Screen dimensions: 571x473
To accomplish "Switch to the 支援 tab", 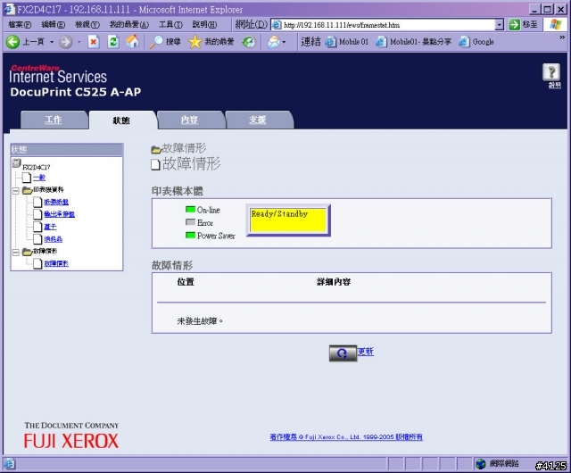I will 258,120.
